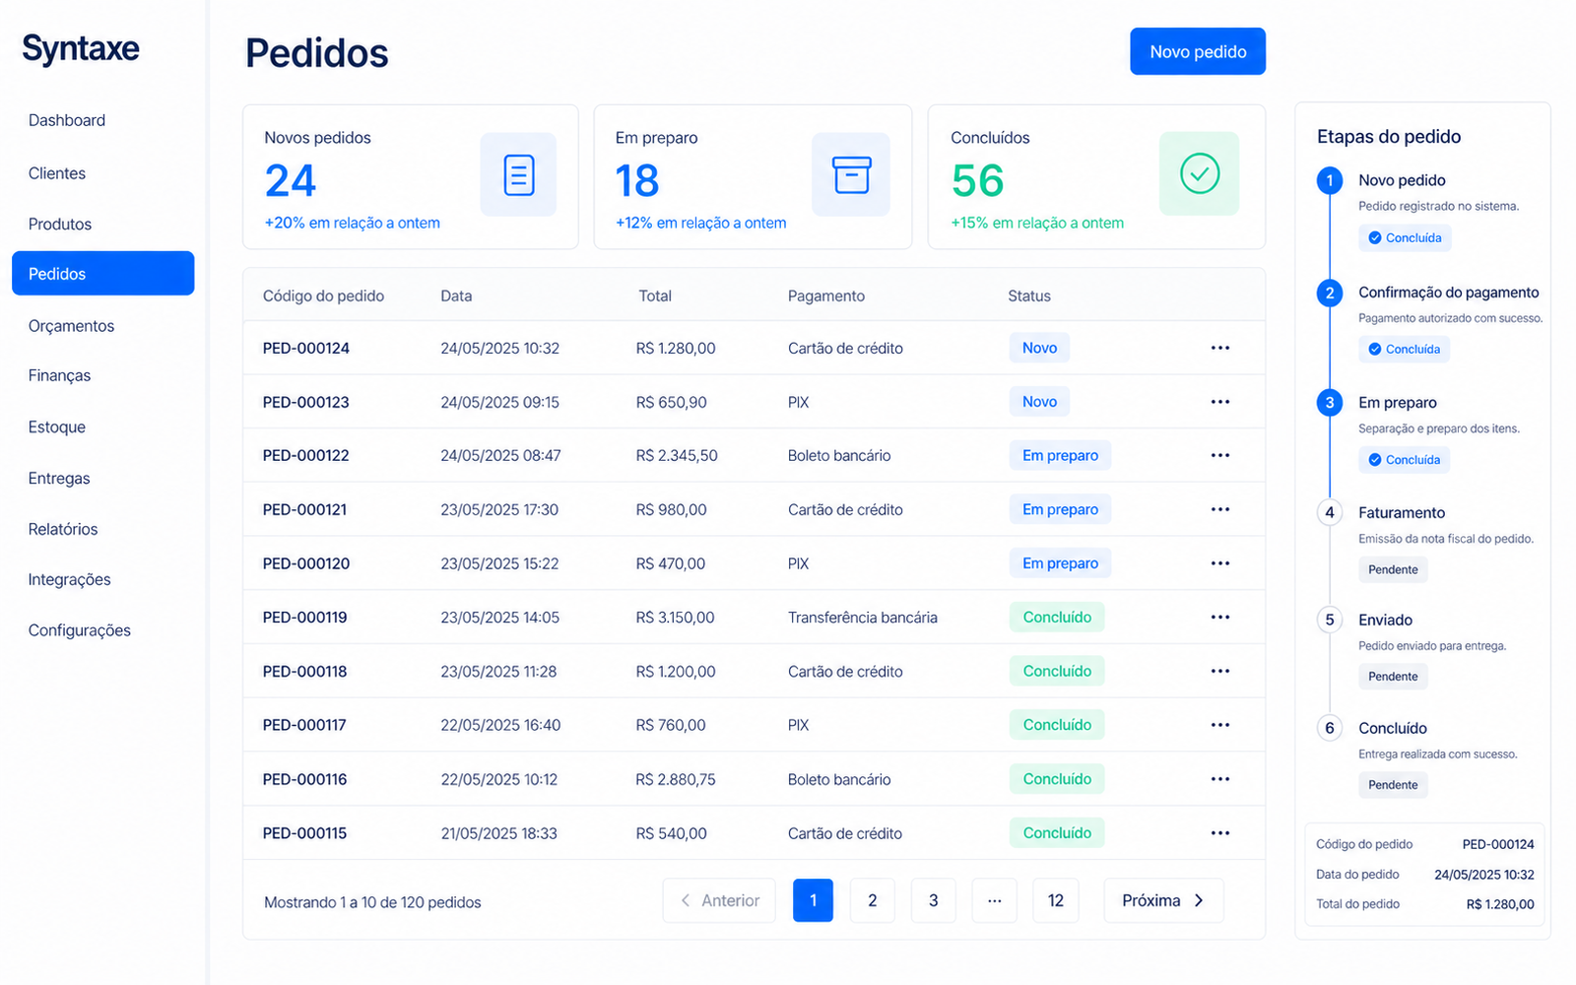The image size is (1576, 985).
Task: Click the Novo pedido button
Action: click(1198, 51)
